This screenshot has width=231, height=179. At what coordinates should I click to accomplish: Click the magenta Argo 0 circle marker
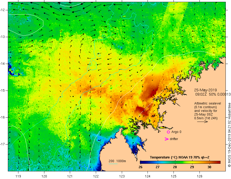point(168,132)
